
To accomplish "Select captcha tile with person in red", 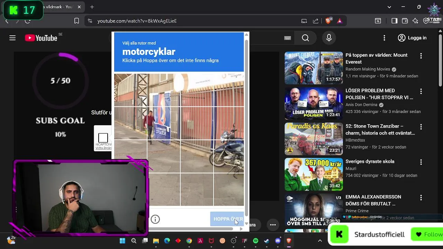I will coord(163,123).
